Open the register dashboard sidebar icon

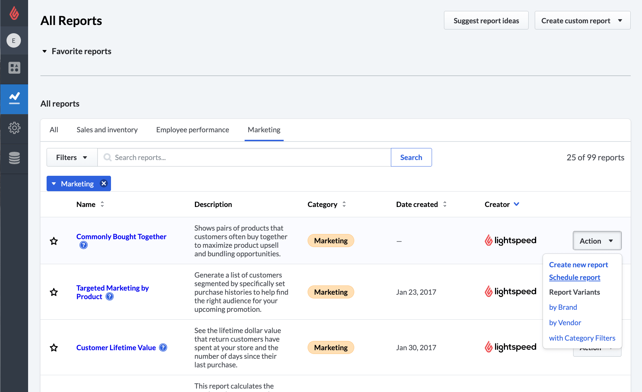pos(14,68)
